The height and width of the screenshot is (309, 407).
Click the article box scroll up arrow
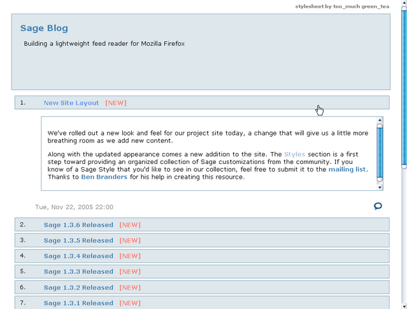click(380, 120)
